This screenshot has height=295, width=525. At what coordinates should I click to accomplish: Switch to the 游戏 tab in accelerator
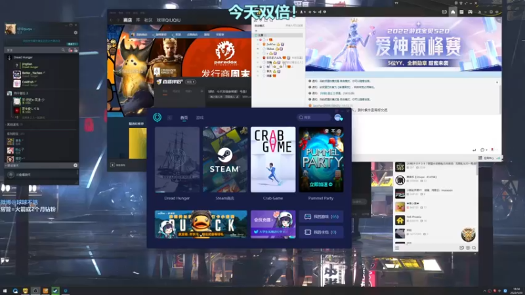point(200,118)
